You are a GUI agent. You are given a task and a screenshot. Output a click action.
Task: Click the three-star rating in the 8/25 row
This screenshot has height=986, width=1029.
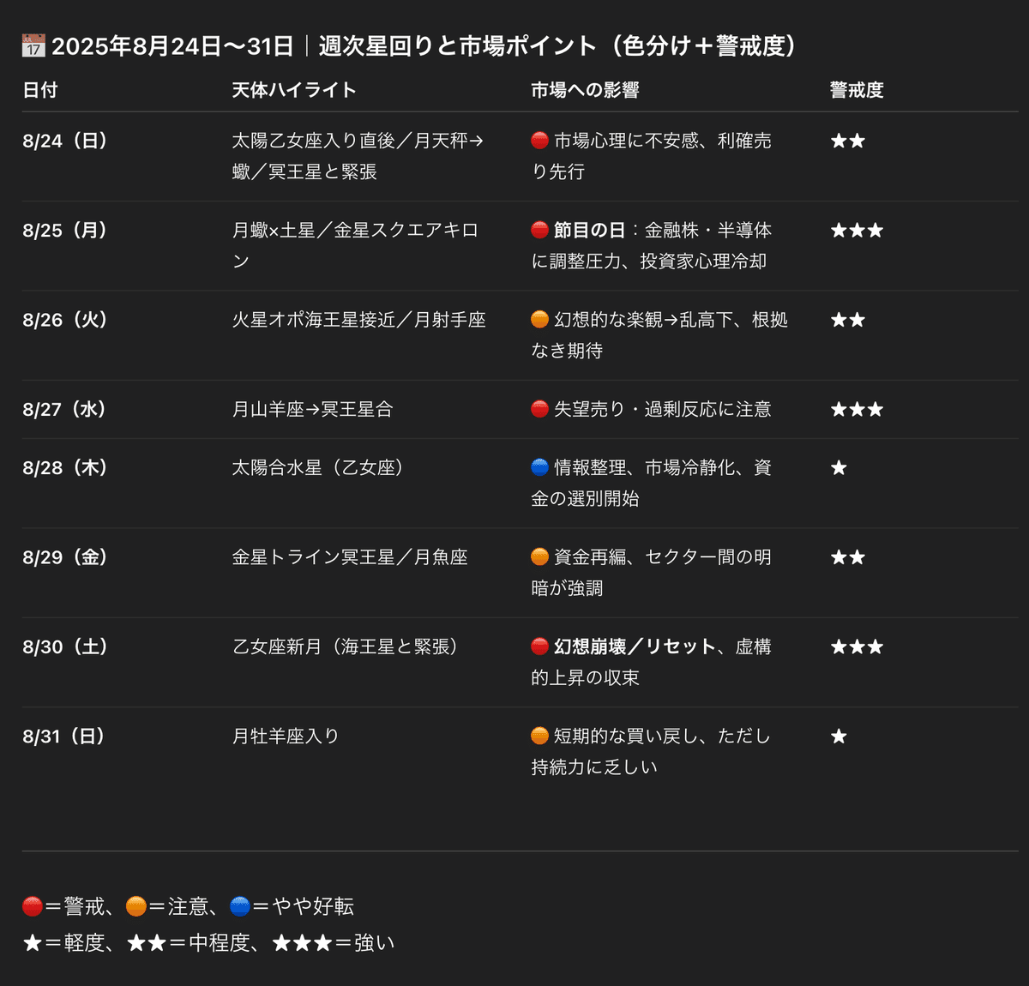pyautogui.click(x=857, y=230)
